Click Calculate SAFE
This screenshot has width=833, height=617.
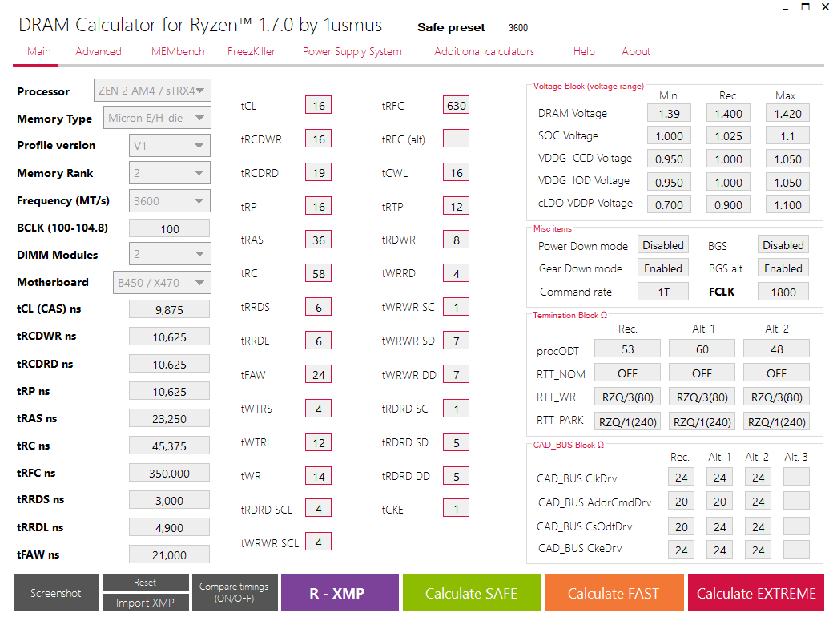coord(472,592)
